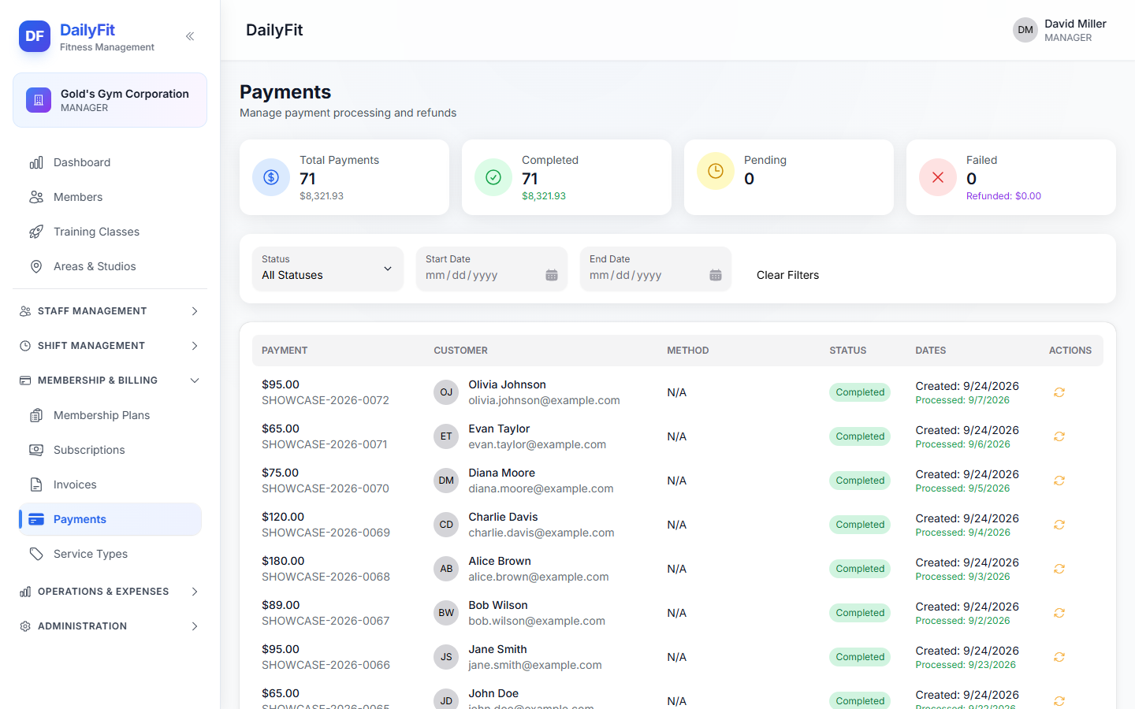Expand the Administration section
1135x709 pixels.
pos(110,626)
